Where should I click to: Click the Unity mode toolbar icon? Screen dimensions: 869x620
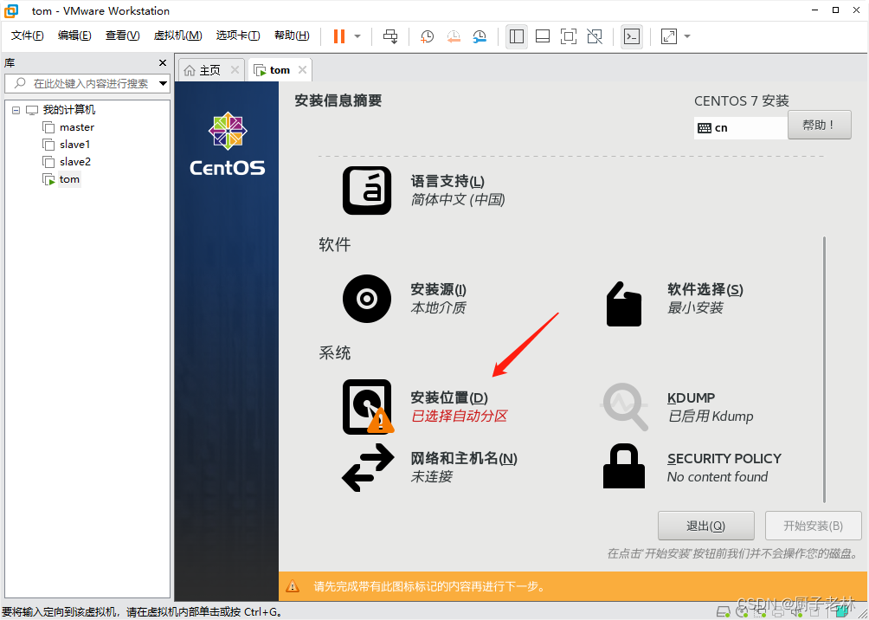coord(595,36)
